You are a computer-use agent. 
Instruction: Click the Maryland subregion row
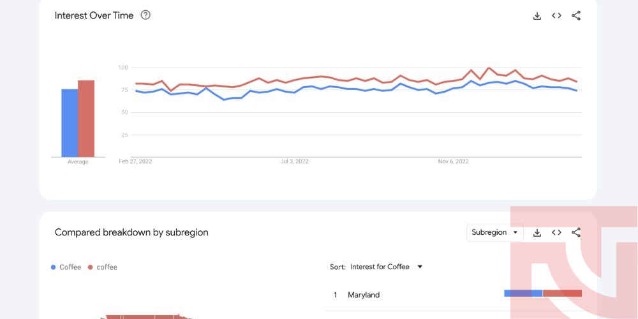(454, 295)
